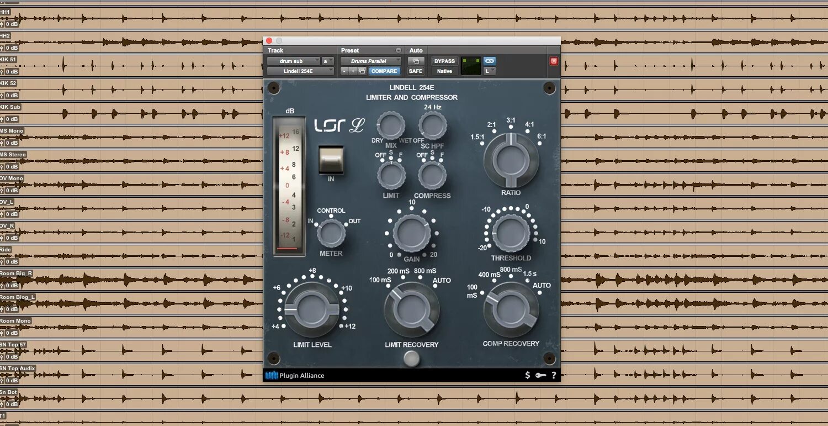Set ratio to 4:1
Image resolution: width=828 pixels, height=426 pixels.
(x=530, y=124)
